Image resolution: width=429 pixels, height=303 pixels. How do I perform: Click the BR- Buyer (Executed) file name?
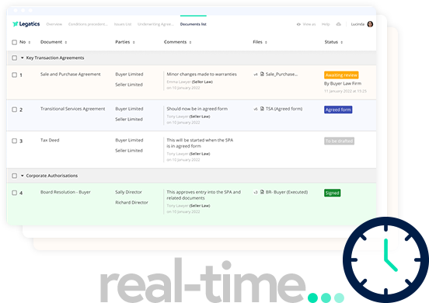[287, 192]
